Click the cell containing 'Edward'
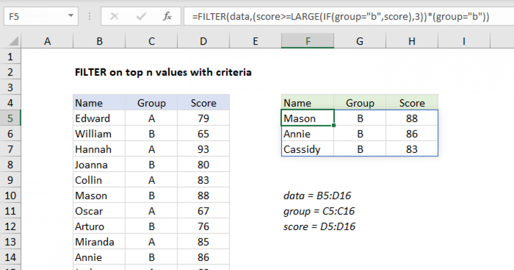The height and width of the screenshot is (270, 514). (99, 118)
